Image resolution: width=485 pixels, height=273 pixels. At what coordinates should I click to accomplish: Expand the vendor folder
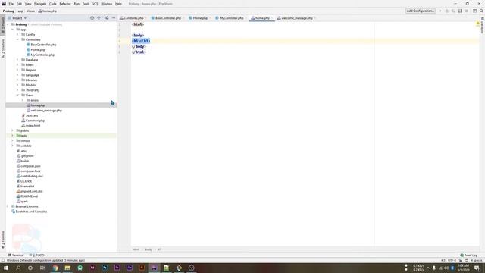pos(13,140)
